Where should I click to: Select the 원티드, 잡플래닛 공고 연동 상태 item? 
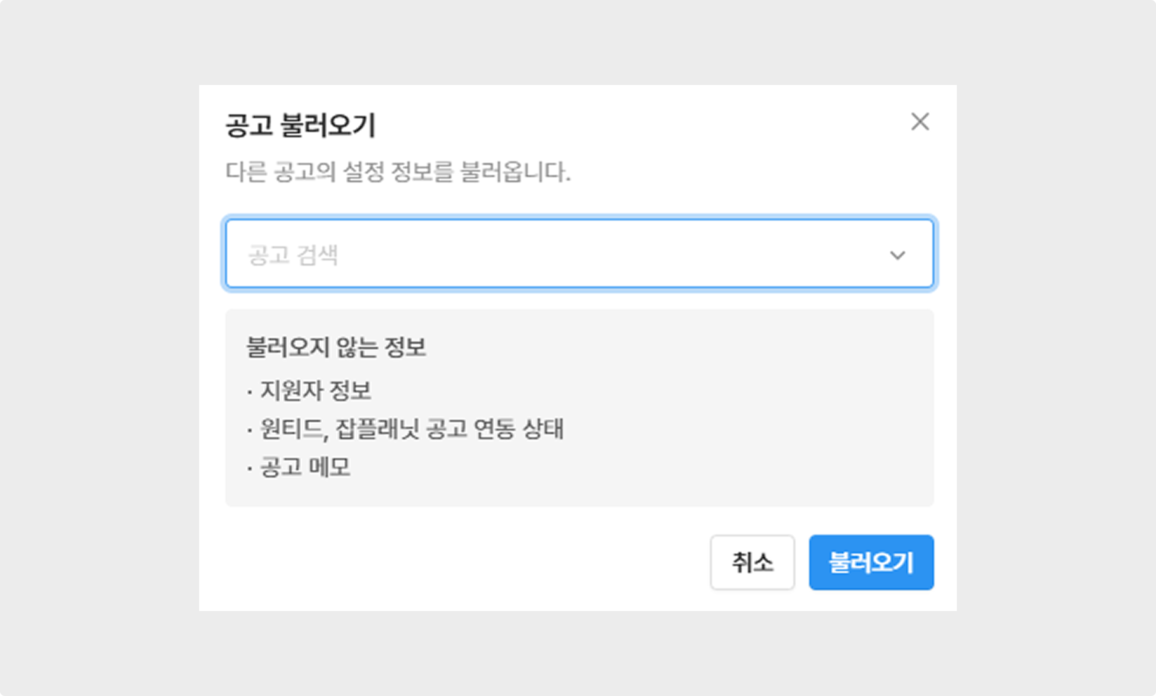tap(412, 429)
